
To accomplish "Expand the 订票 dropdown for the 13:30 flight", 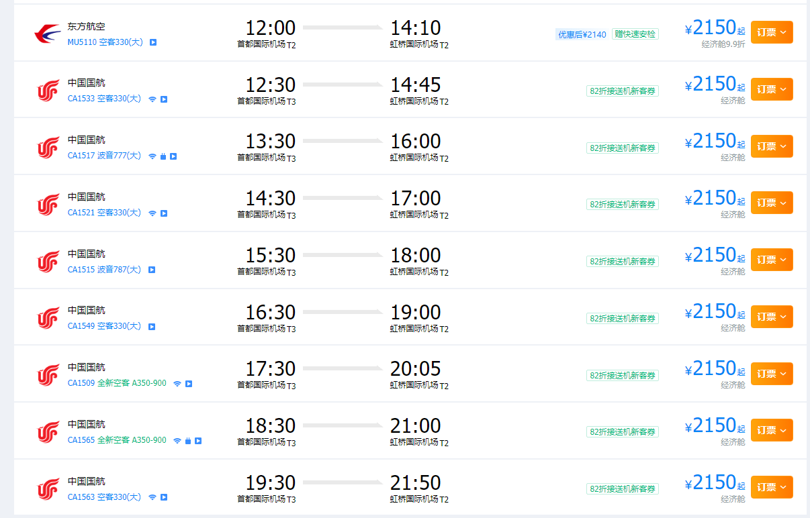I will pyautogui.click(x=771, y=146).
